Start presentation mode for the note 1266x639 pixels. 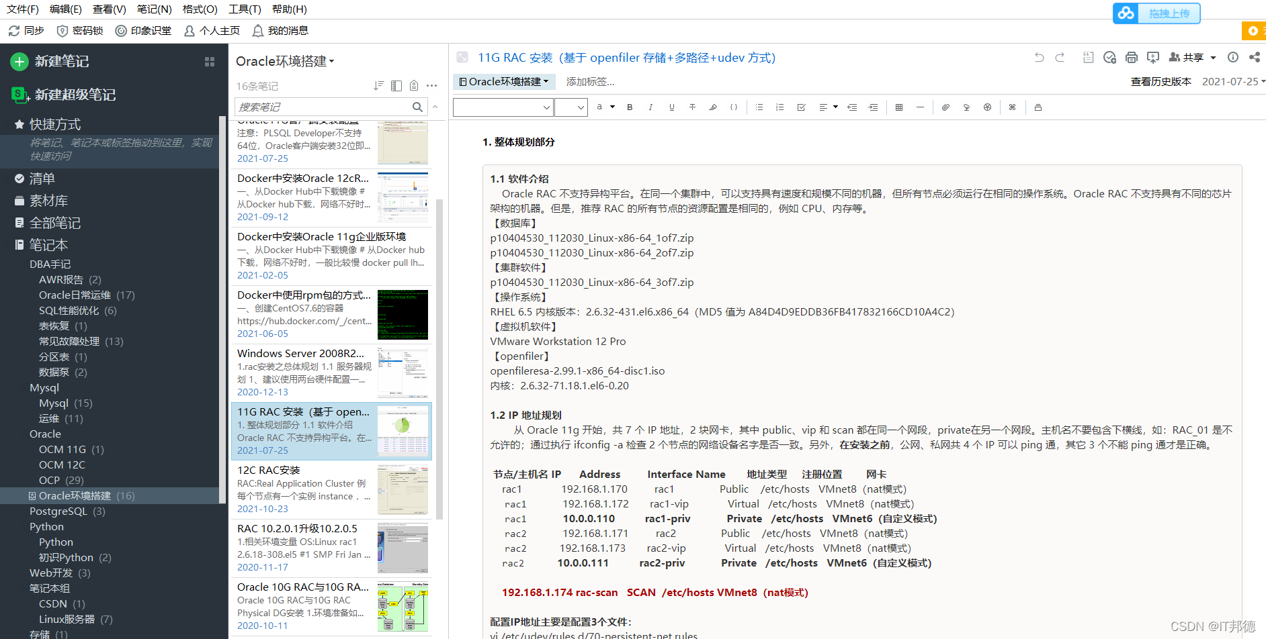point(1153,58)
